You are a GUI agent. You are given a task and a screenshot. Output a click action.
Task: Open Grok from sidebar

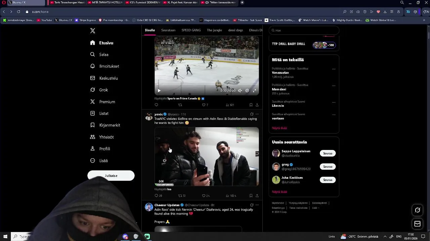(99, 90)
